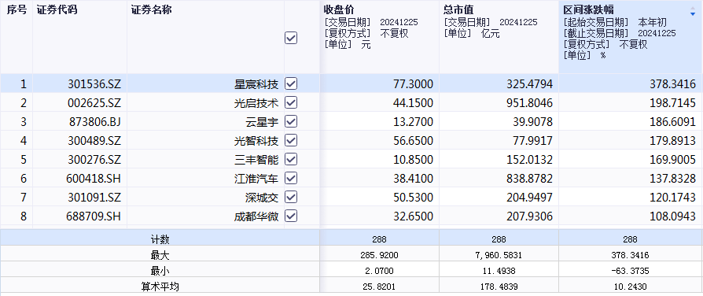The height and width of the screenshot is (296, 703).
Task: Toggle checkbox for 江淮汽车
Action: click(291, 178)
